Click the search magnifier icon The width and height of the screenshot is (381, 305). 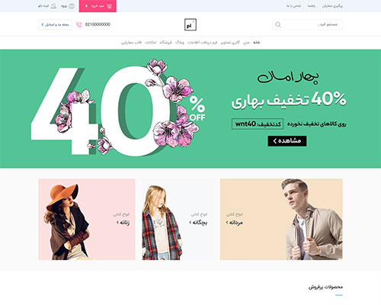278,24
